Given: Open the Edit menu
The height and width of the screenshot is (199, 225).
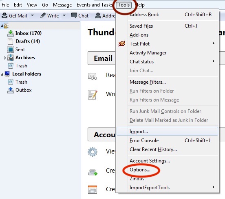Looking at the screenshot, I should [18, 5].
